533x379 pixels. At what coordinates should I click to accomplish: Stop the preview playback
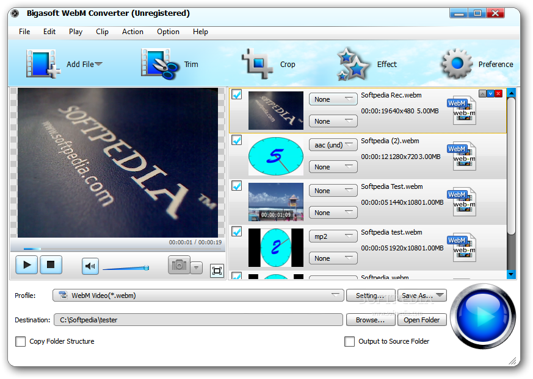pos(51,265)
